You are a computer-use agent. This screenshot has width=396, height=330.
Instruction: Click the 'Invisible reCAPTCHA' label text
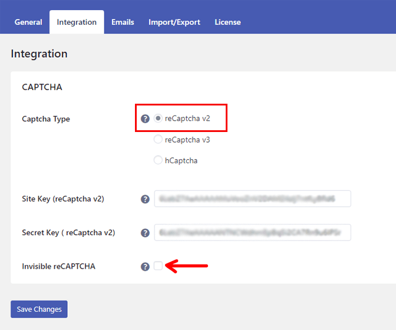(x=58, y=266)
